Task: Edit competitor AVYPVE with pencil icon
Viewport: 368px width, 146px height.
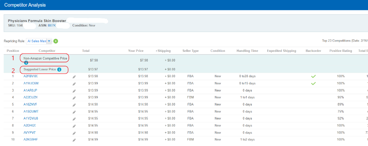Action: pos(74,133)
